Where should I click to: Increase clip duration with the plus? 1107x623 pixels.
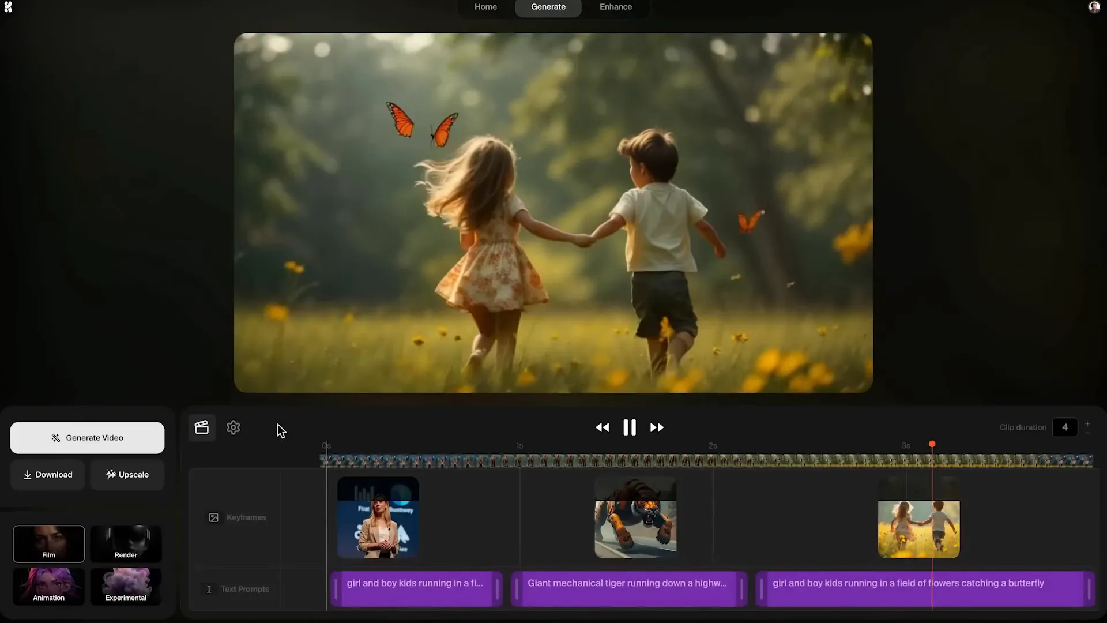1087,423
